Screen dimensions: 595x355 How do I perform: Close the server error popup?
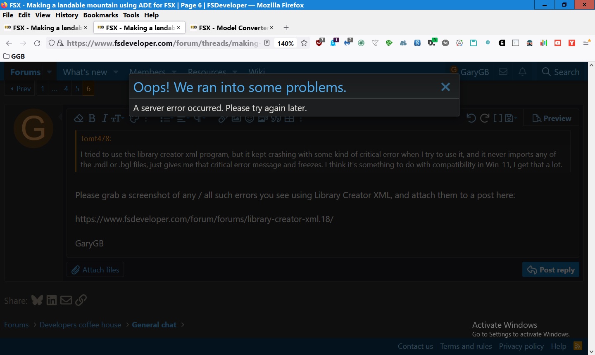445,87
